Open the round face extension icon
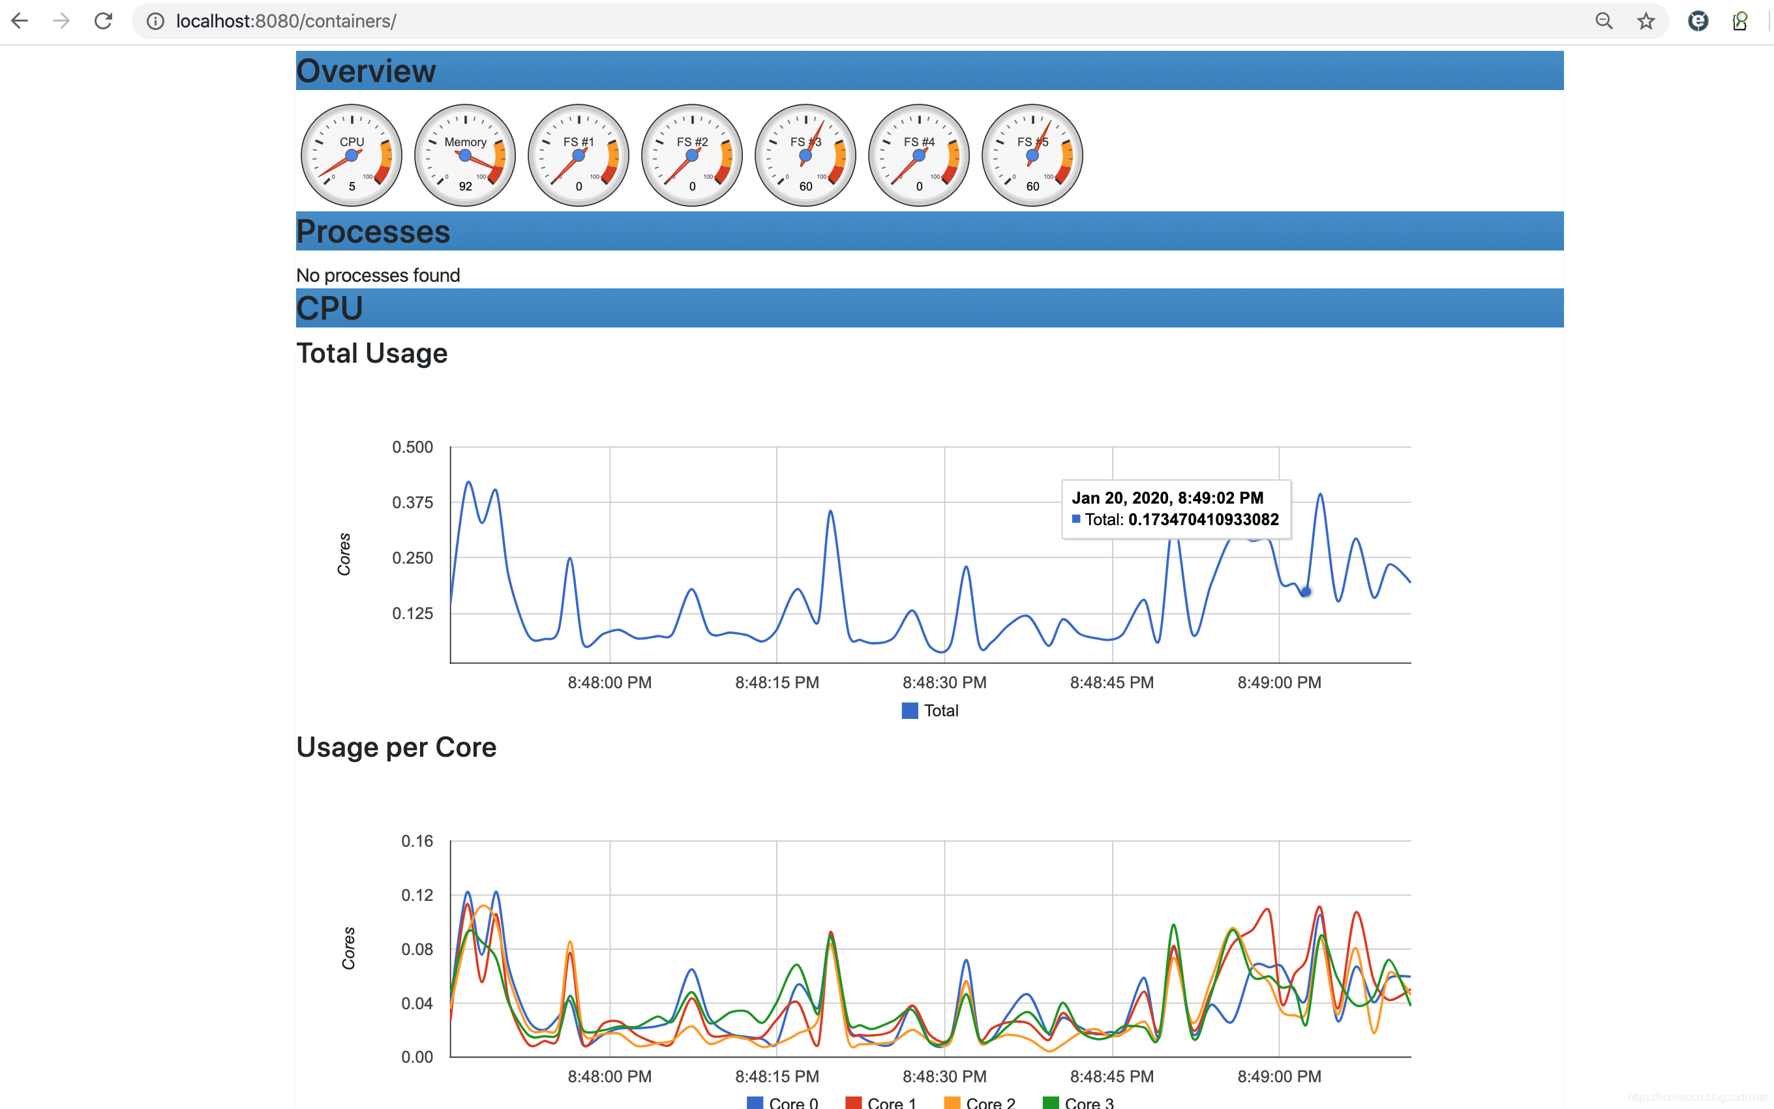Image resolution: width=1774 pixels, height=1109 pixels. (x=1698, y=22)
